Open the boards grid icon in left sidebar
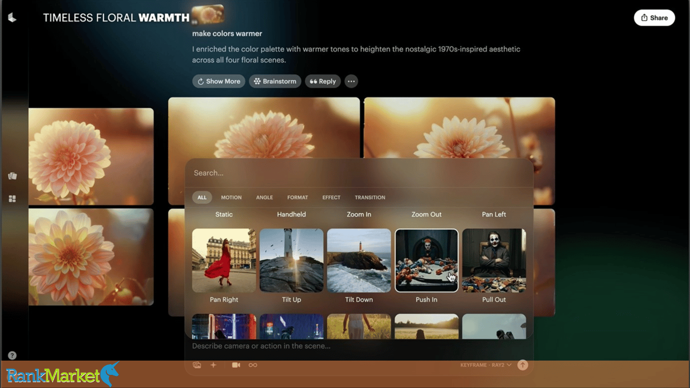The image size is (690, 388). tap(13, 199)
